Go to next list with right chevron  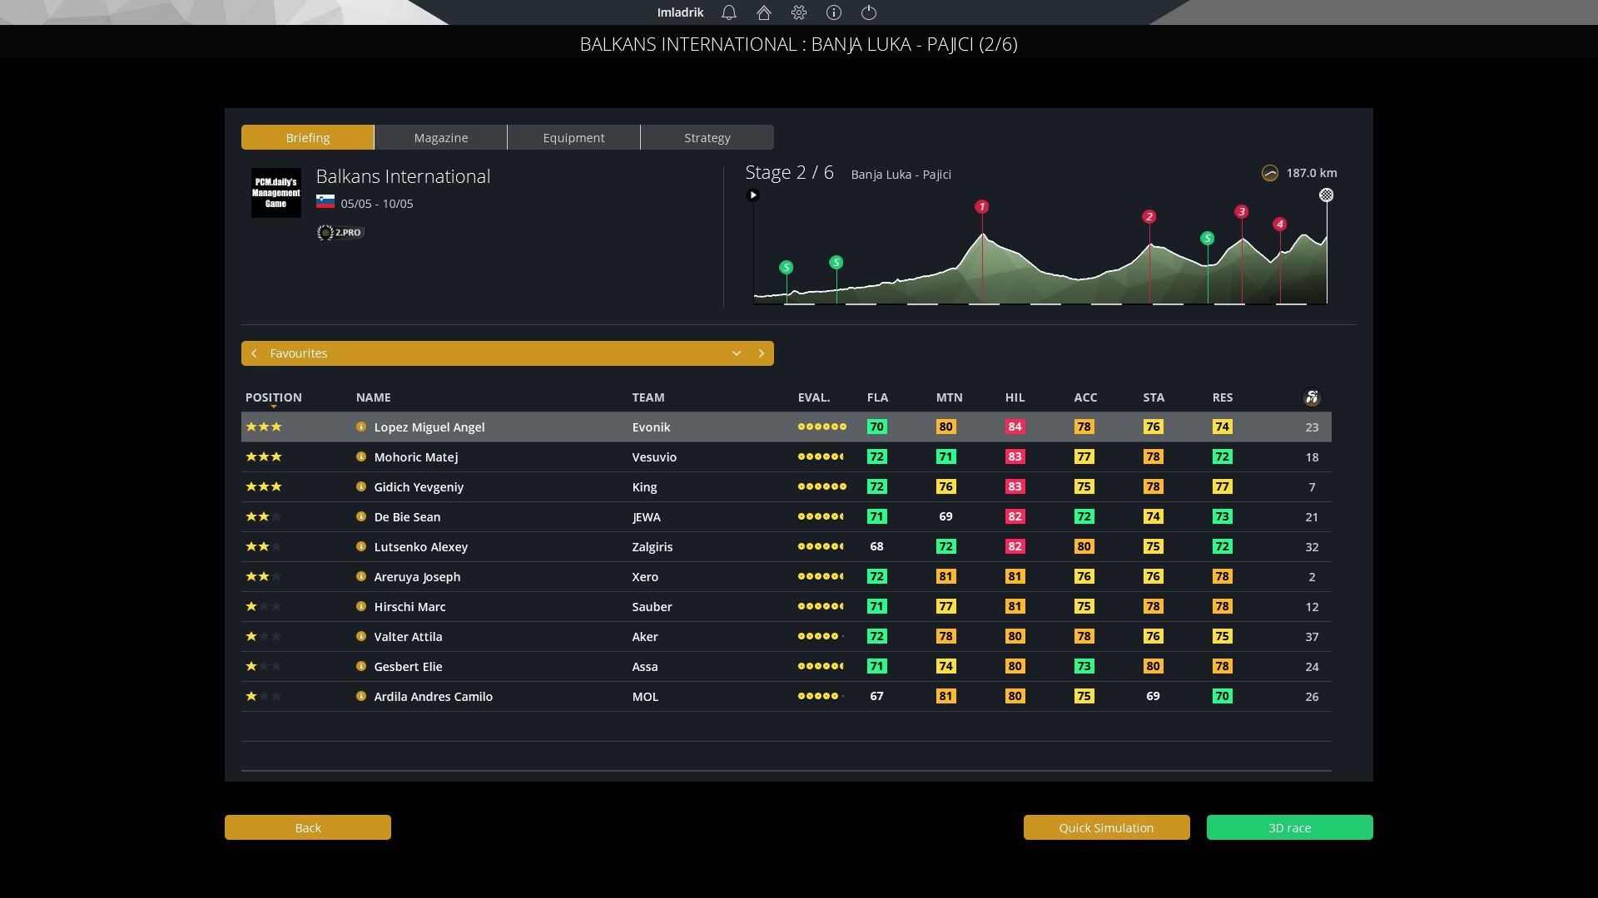click(761, 353)
